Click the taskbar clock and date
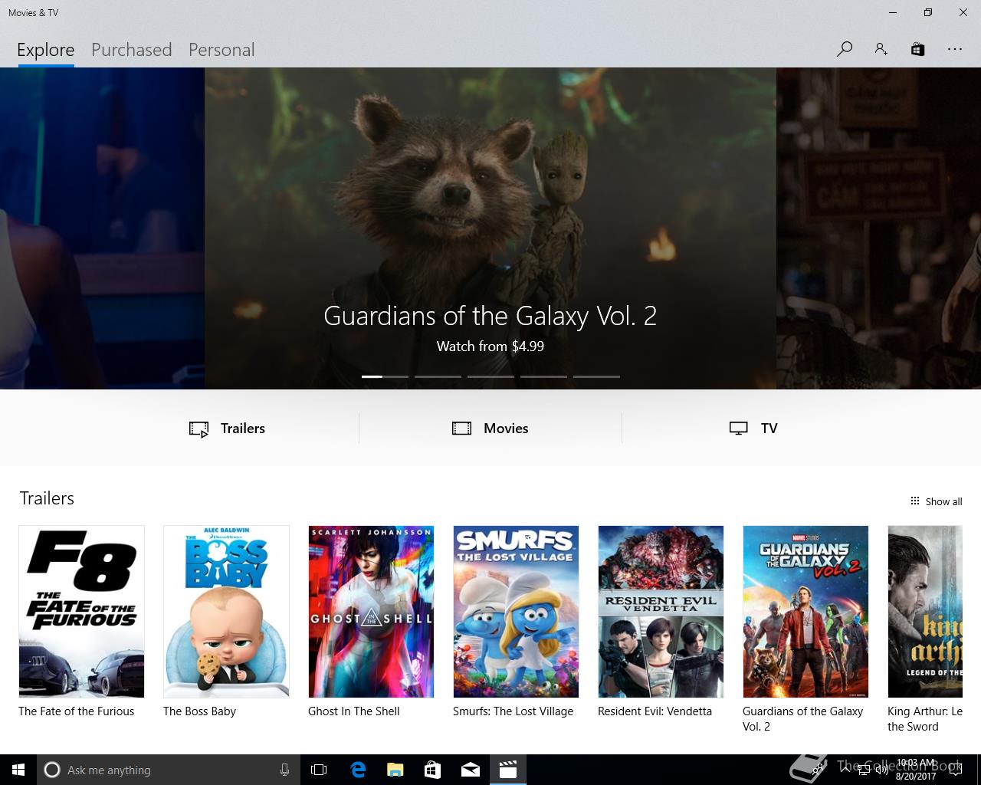 pyautogui.click(x=916, y=770)
